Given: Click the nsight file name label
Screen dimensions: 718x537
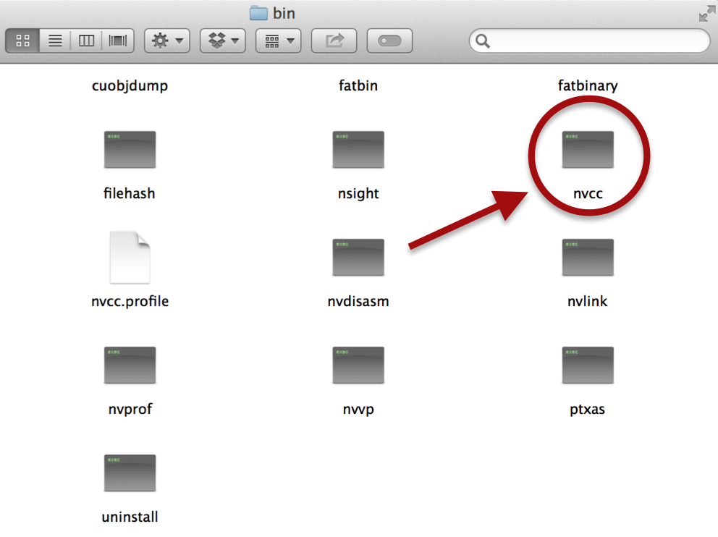Looking at the screenshot, I should point(358,194).
